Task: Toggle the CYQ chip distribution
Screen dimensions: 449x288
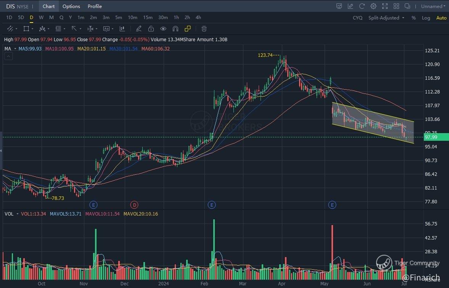Action: (x=357, y=18)
